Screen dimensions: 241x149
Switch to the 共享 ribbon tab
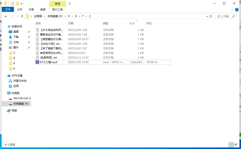(31, 10)
